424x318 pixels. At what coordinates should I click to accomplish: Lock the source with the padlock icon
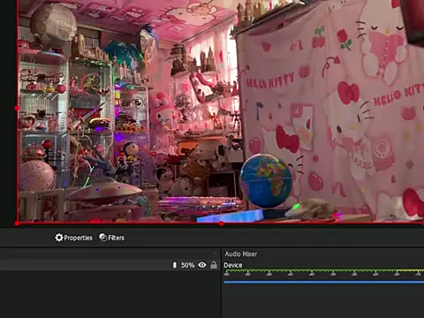214,265
